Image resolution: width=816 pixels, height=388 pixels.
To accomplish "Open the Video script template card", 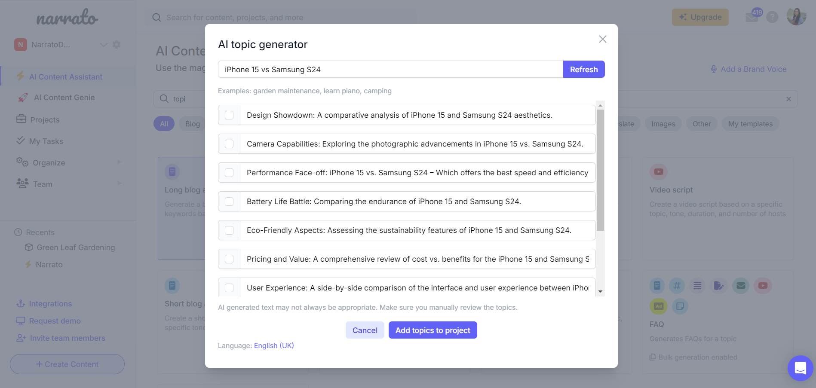I will pyautogui.click(x=718, y=208).
